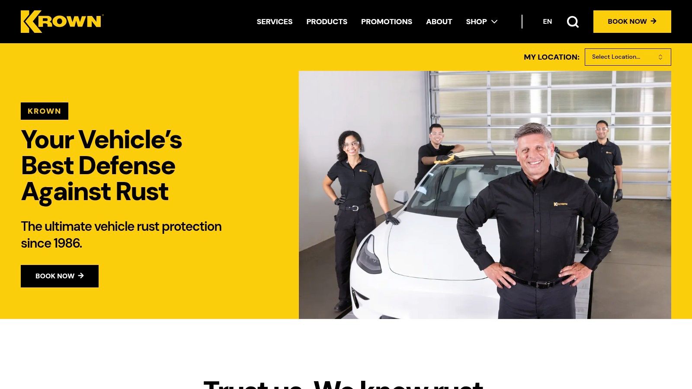Open the Select Location dropdown
The height and width of the screenshot is (389, 692).
click(628, 57)
